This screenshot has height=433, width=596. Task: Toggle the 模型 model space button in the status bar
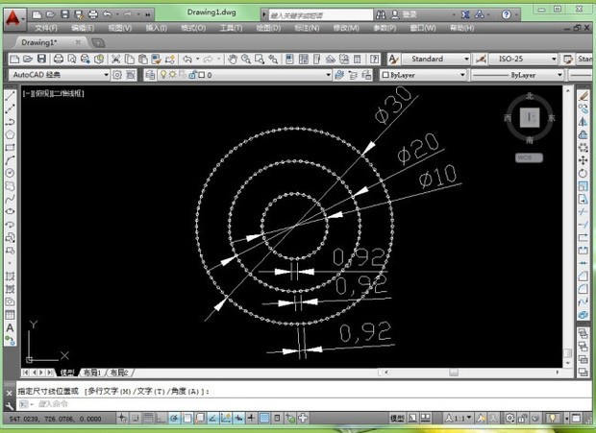tap(397, 419)
